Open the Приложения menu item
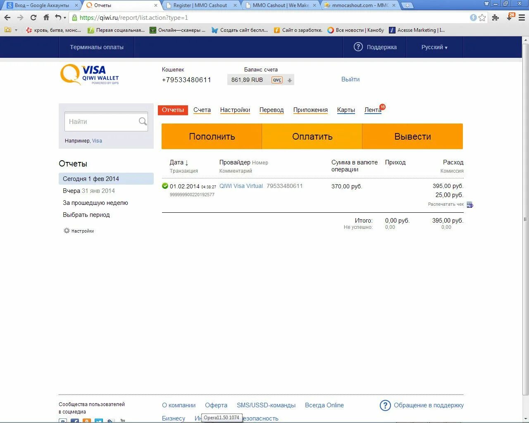 310,110
